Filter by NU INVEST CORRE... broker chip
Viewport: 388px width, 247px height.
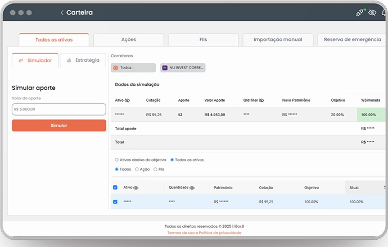point(183,68)
